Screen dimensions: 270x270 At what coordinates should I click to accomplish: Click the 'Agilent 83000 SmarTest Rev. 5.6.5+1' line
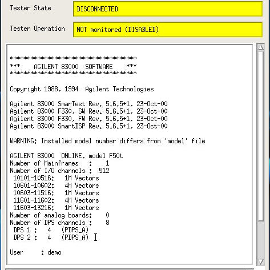[88, 104]
